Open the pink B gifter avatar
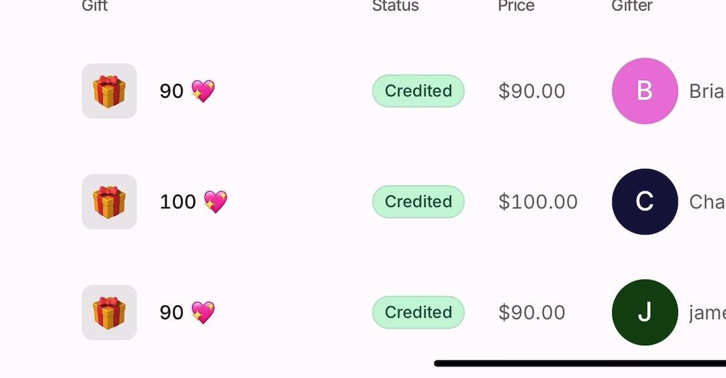The width and height of the screenshot is (726, 378). click(645, 91)
